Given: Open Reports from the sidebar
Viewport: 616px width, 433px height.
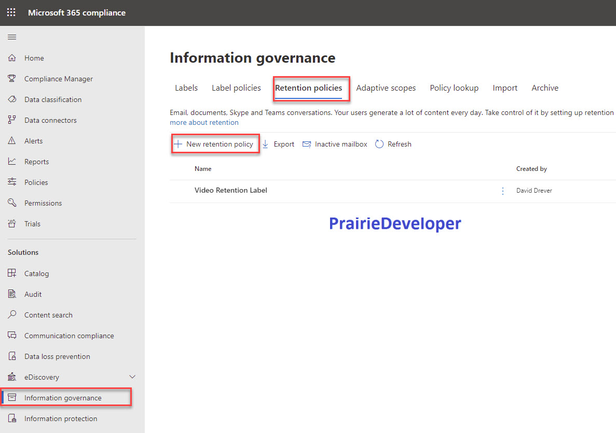Looking at the screenshot, I should pos(36,162).
